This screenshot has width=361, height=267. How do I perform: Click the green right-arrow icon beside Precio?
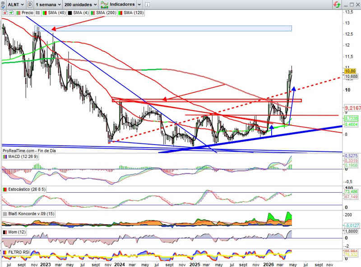(11, 13)
